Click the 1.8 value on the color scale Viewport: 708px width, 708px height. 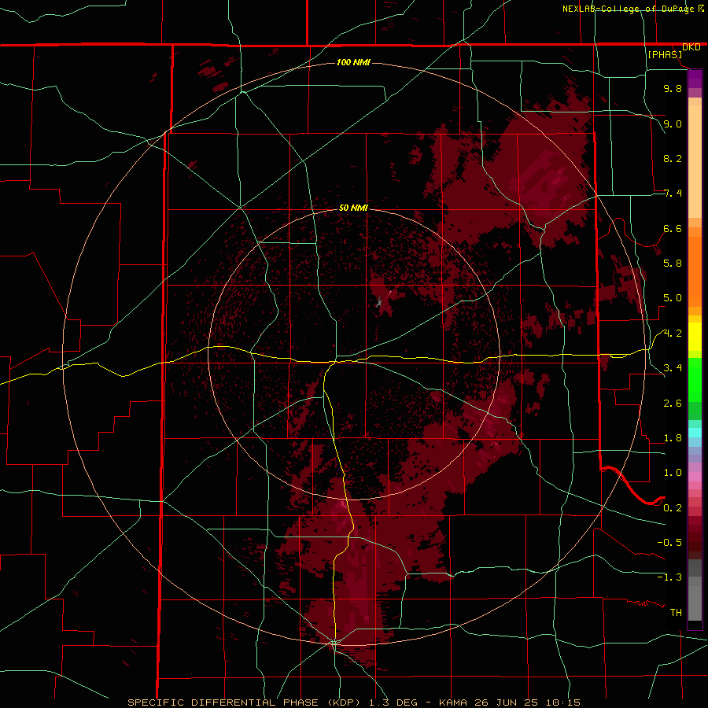click(x=673, y=438)
